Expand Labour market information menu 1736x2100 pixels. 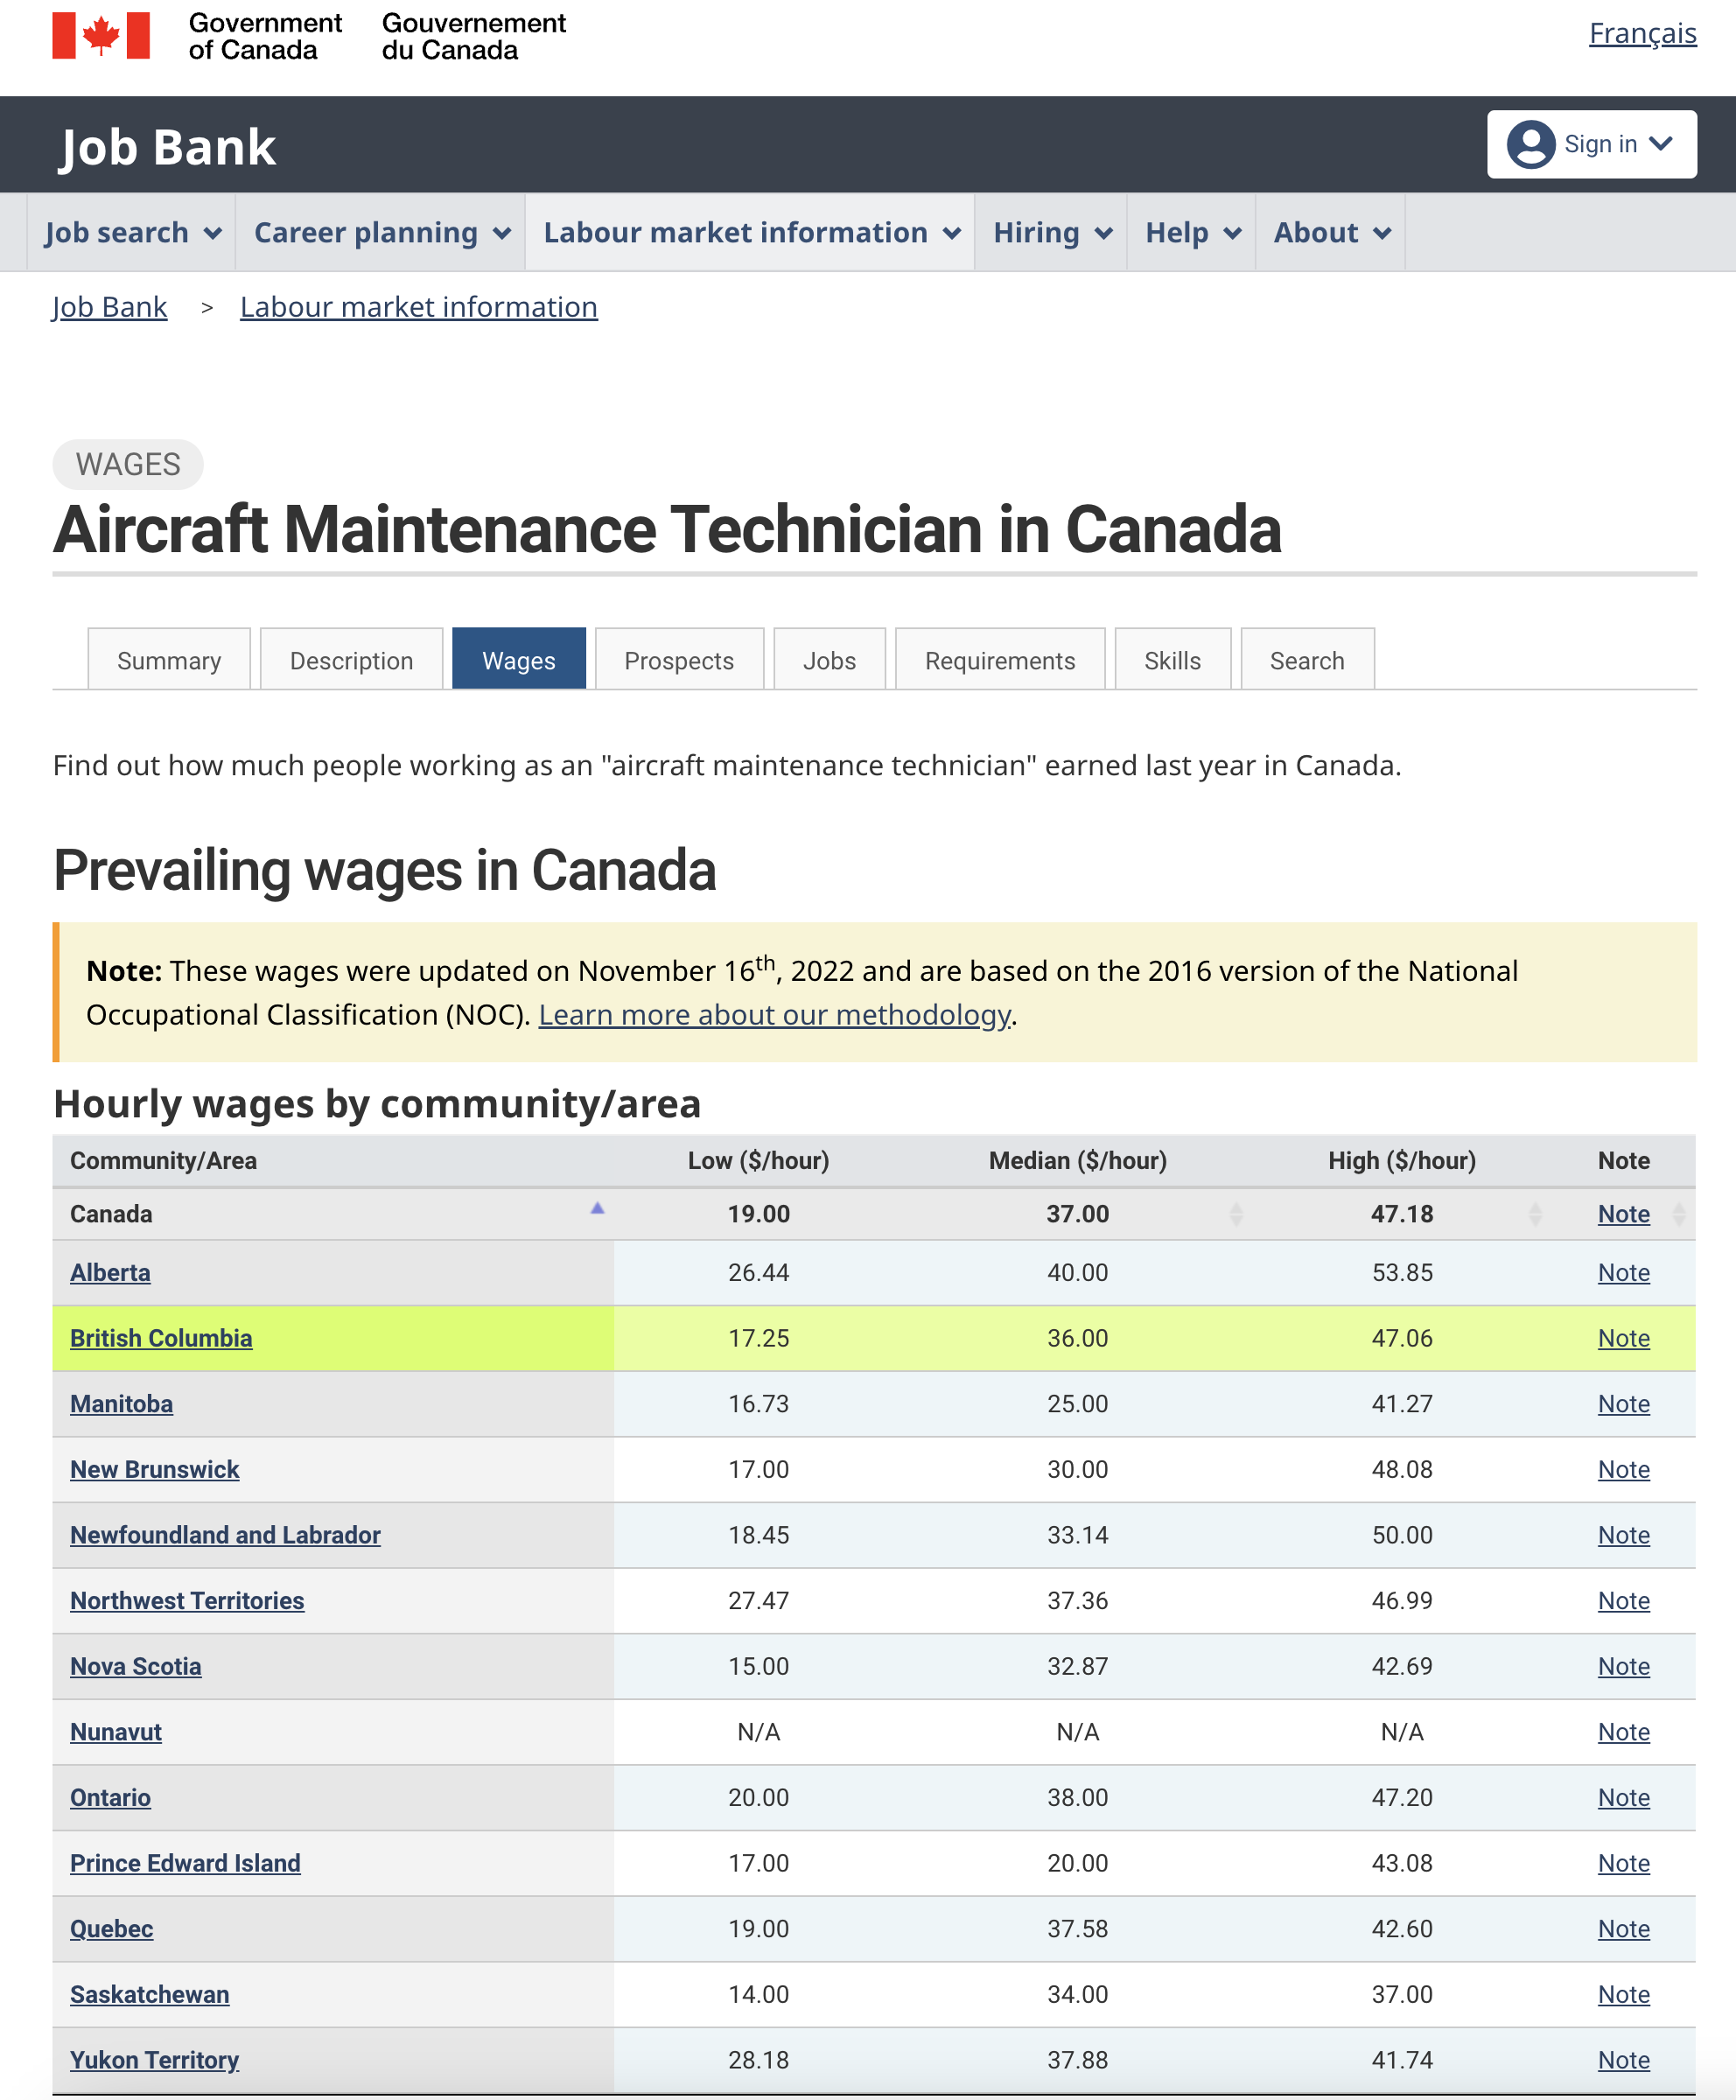751,233
